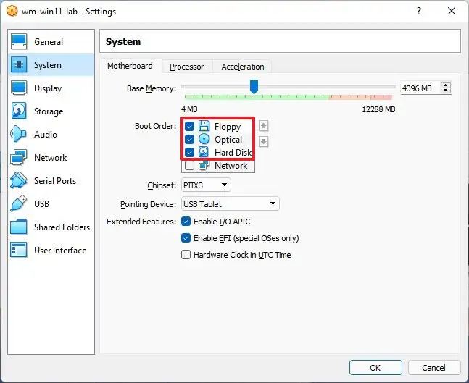Open the Serial Ports settings category
469x383 pixels.
coord(51,180)
